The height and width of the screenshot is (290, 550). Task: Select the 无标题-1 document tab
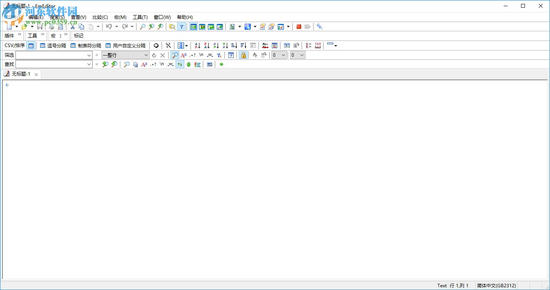pos(21,74)
